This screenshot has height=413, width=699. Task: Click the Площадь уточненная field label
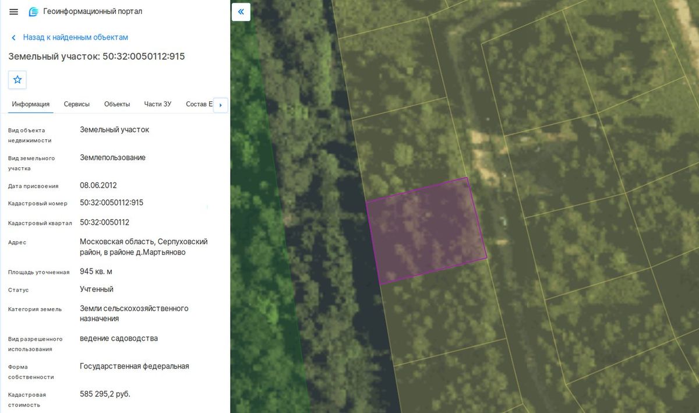point(39,273)
